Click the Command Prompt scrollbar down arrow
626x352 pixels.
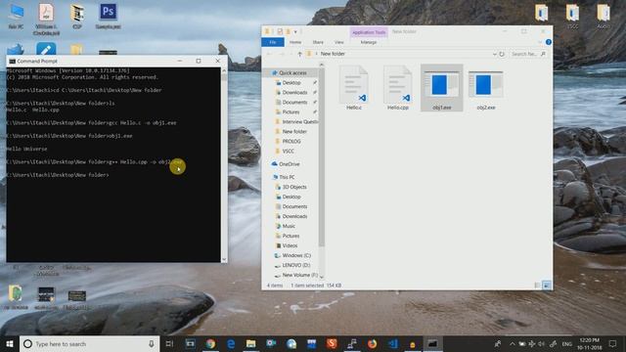click(x=224, y=259)
